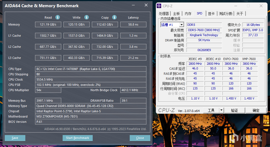Viewport: 270px width, 147px height.
Task: Click the Memory Latency value 58.8 ns
Action: [x=133, y=24]
